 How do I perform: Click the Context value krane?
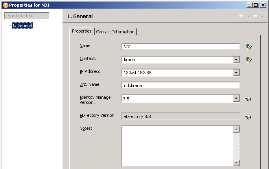(129, 60)
